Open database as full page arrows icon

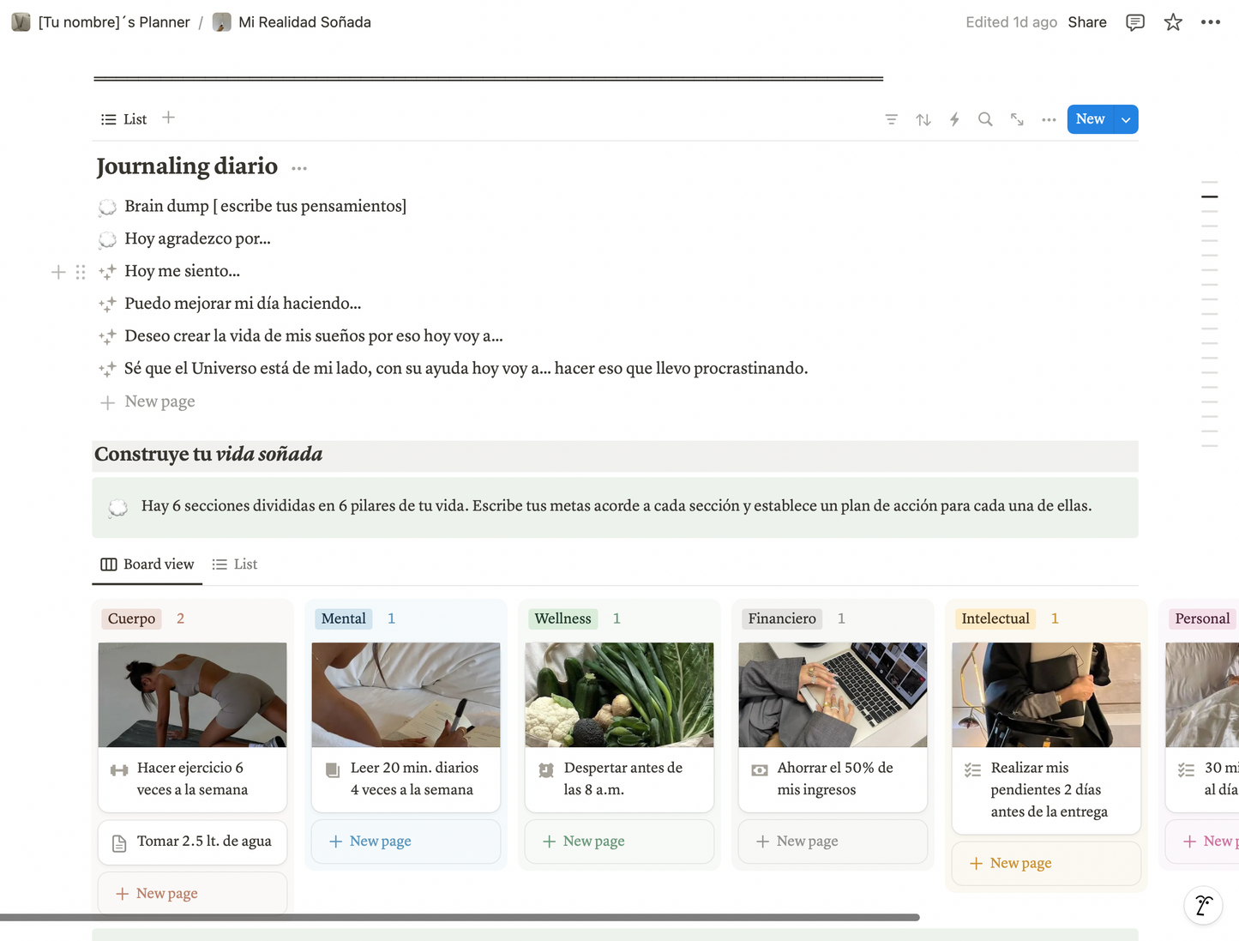pyautogui.click(x=1017, y=119)
